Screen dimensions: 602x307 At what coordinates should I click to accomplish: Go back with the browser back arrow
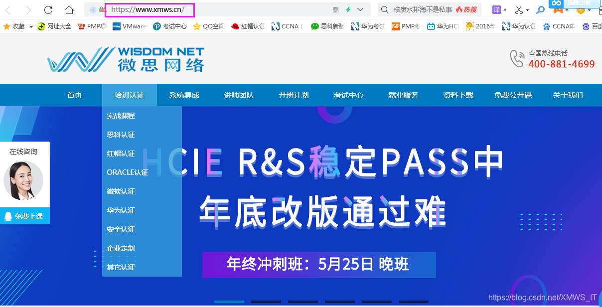9,10
